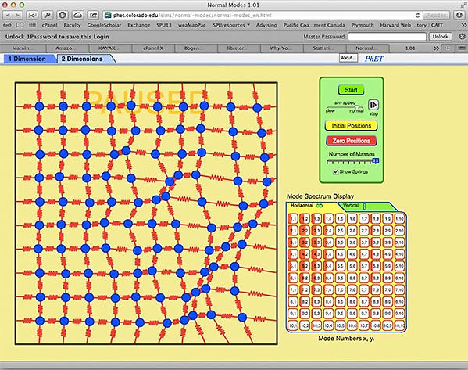Open the Top Sites grid icon
Image resolution: width=468 pixels, height=370 pixels.
tap(32, 25)
